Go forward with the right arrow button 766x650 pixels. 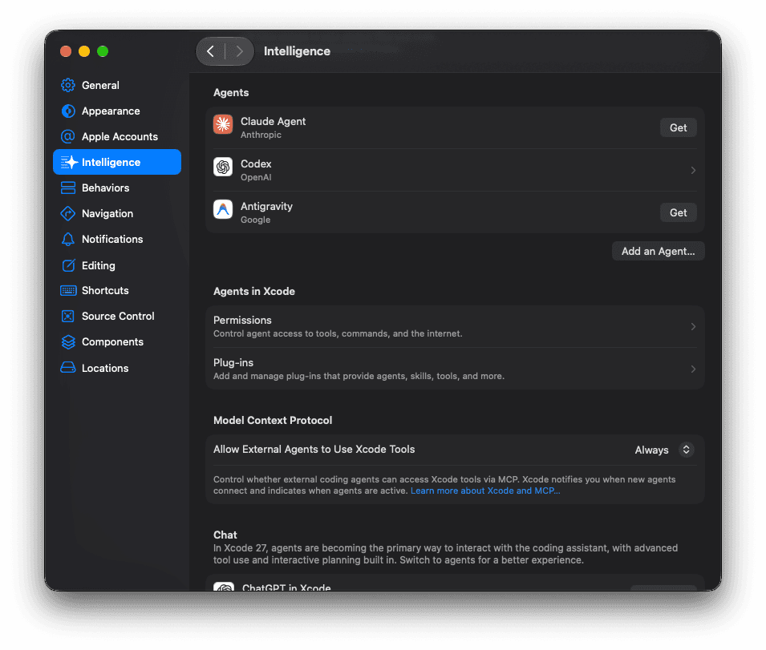(x=239, y=51)
